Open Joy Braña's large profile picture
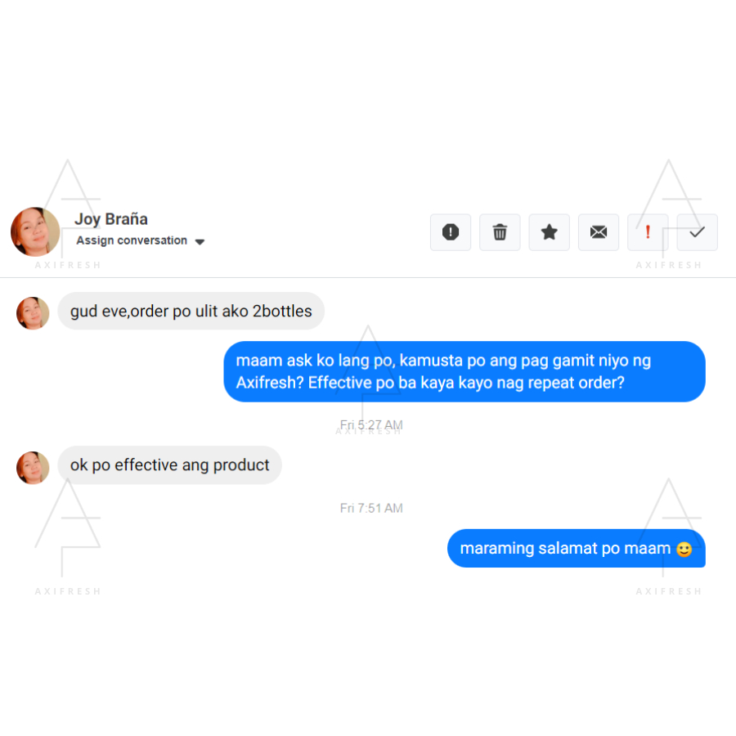736x736 pixels. [x=35, y=231]
